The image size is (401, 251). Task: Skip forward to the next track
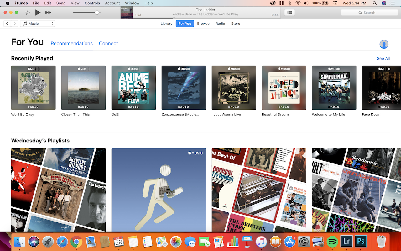tap(48, 13)
